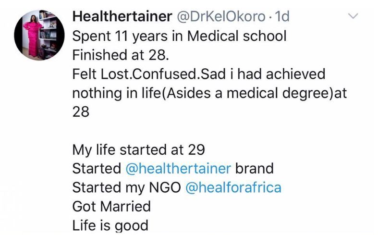The height and width of the screenshot is (235, 378).
Task: Open the Healthertainer profile picture
Action: pos(39,35)
